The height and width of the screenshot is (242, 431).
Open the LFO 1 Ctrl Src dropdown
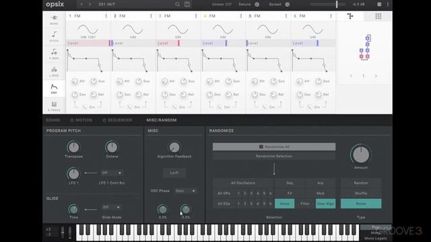[112, 173]
